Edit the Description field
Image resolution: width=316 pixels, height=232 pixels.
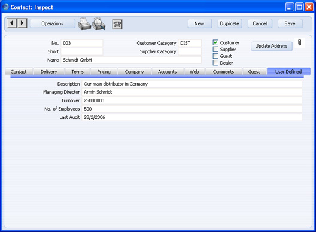[x=192, y=84]
